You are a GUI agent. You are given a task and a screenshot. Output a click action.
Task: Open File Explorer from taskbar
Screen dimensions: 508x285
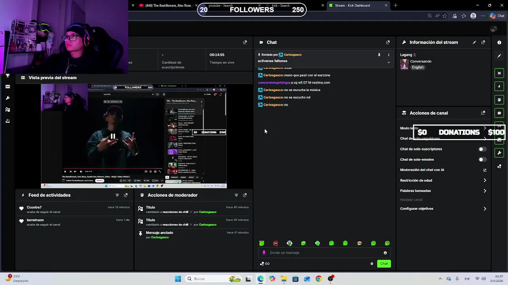click(x=284, y=279)
